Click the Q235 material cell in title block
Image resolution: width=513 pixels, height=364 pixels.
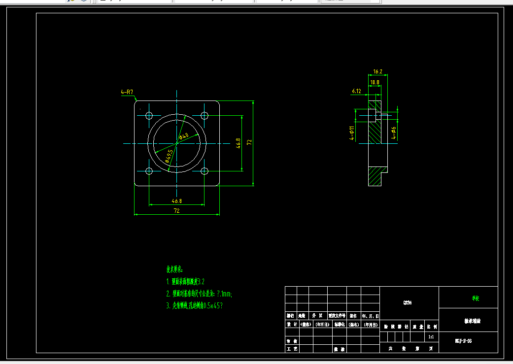tap(408, 303)
